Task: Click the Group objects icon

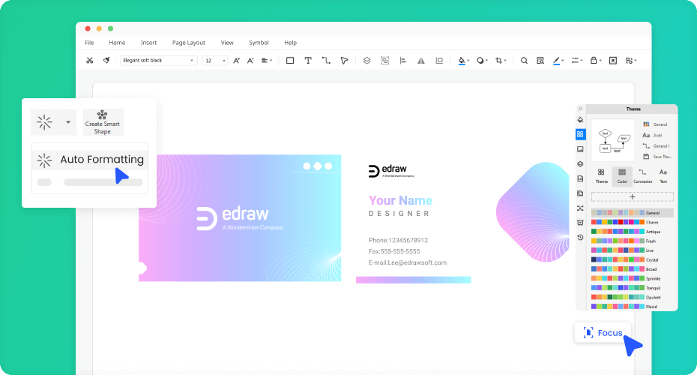Action: tap(385, 61)
